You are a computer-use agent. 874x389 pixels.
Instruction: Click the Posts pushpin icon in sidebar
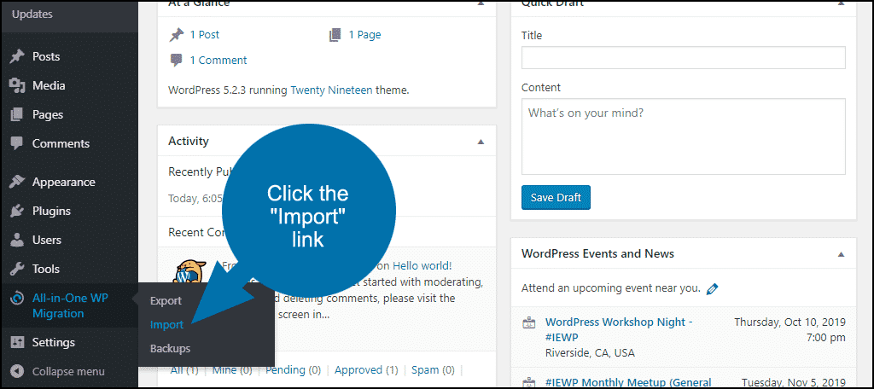click(x=17, y=57)
